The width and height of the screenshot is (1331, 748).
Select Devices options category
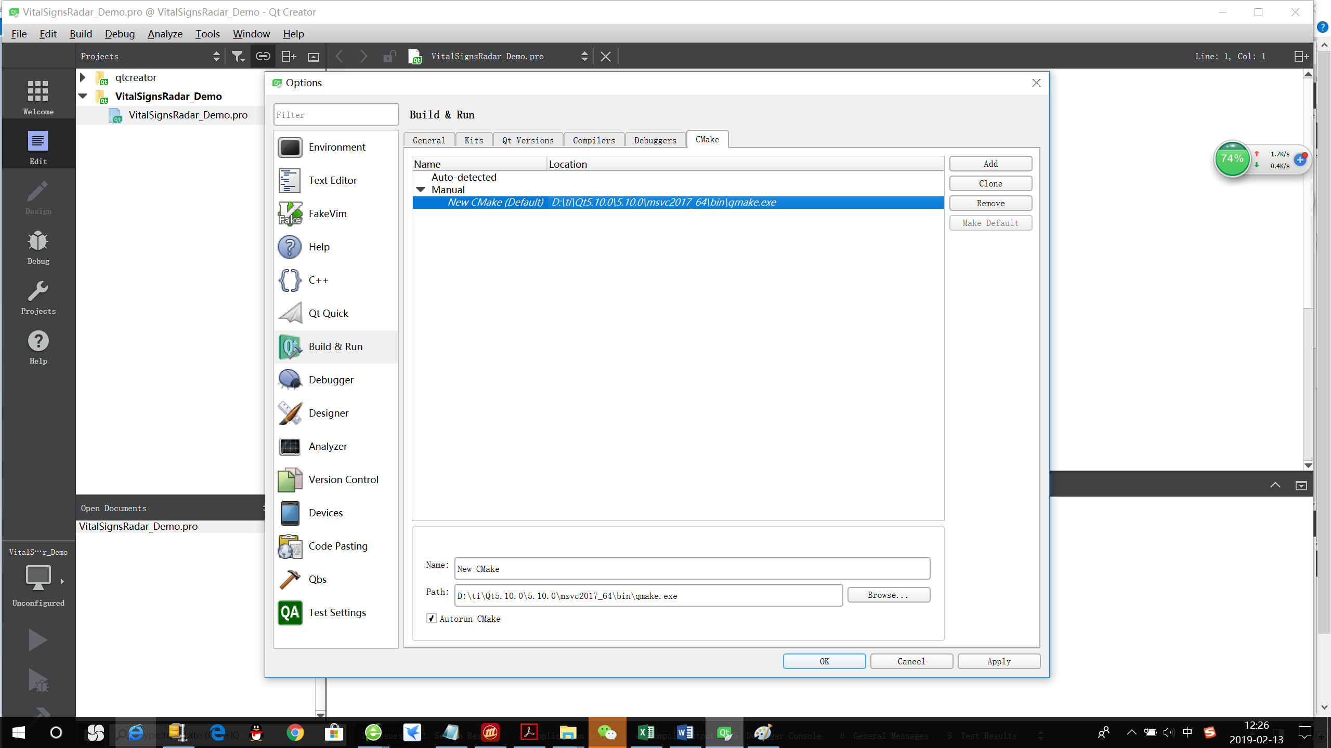click(336, 513)
